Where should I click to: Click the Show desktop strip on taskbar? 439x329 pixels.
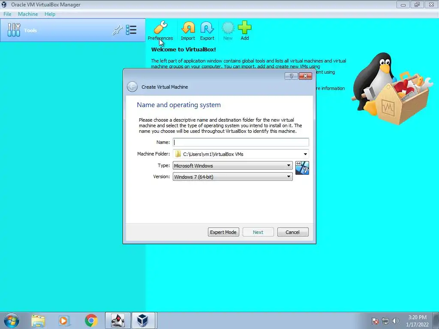[437, 320]
